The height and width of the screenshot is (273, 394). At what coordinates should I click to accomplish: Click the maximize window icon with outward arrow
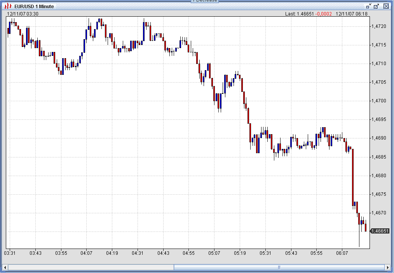[x=377, y=6]
